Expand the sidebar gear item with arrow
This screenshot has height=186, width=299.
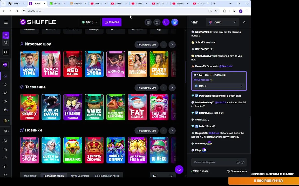tap(6, 131)
